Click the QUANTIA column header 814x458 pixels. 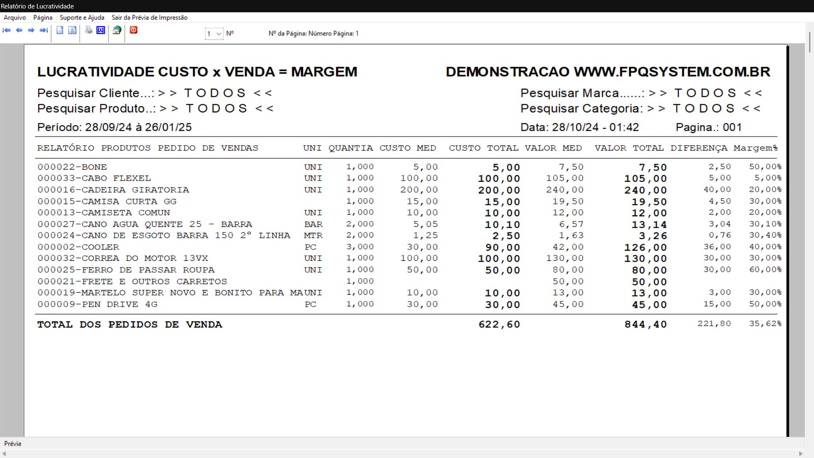351,148
